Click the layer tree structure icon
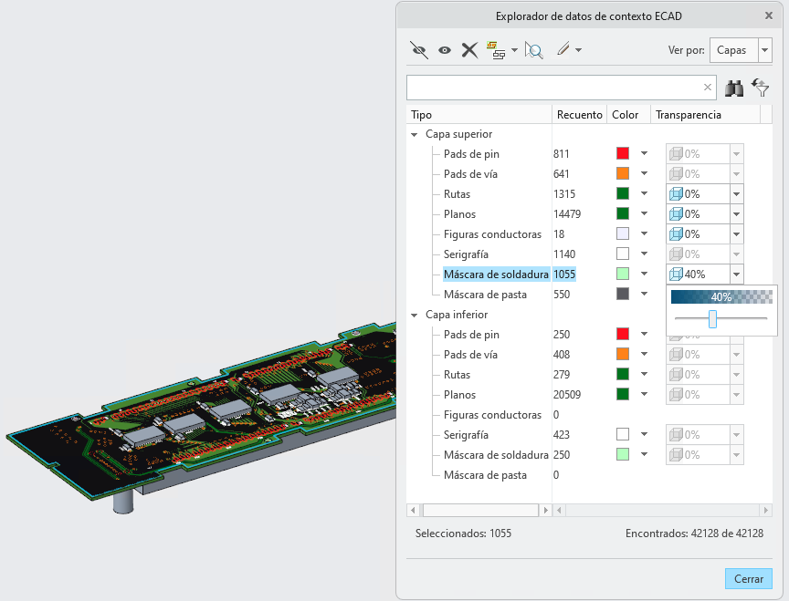789x601 pixels. click(x=496, y=50)
